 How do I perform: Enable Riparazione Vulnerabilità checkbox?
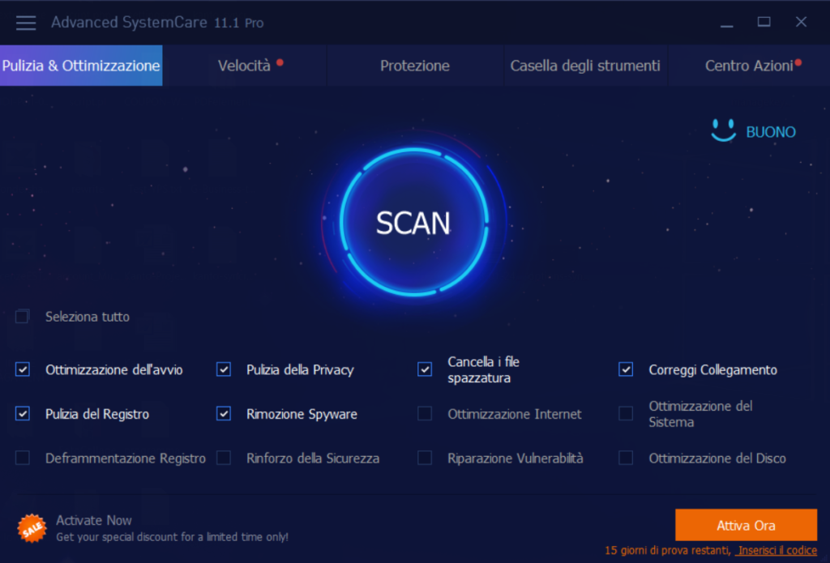coord(425,458)
